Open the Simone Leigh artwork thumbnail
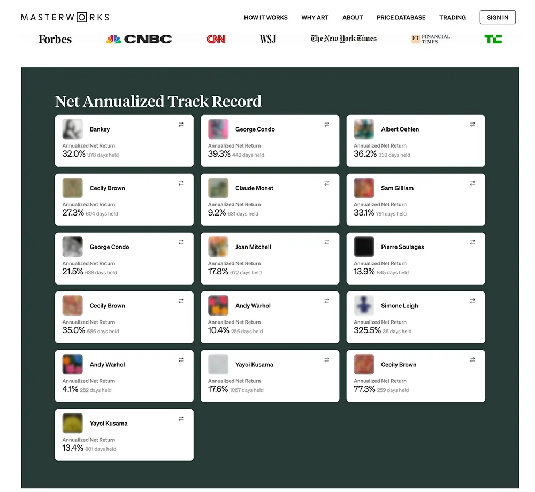 coord(364,305)
